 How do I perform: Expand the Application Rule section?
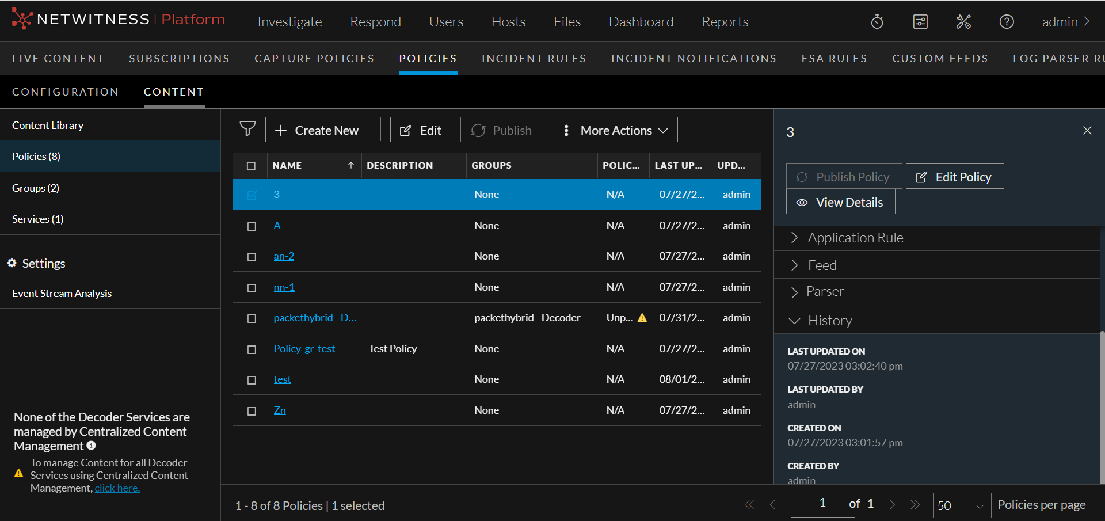(855, 238)
